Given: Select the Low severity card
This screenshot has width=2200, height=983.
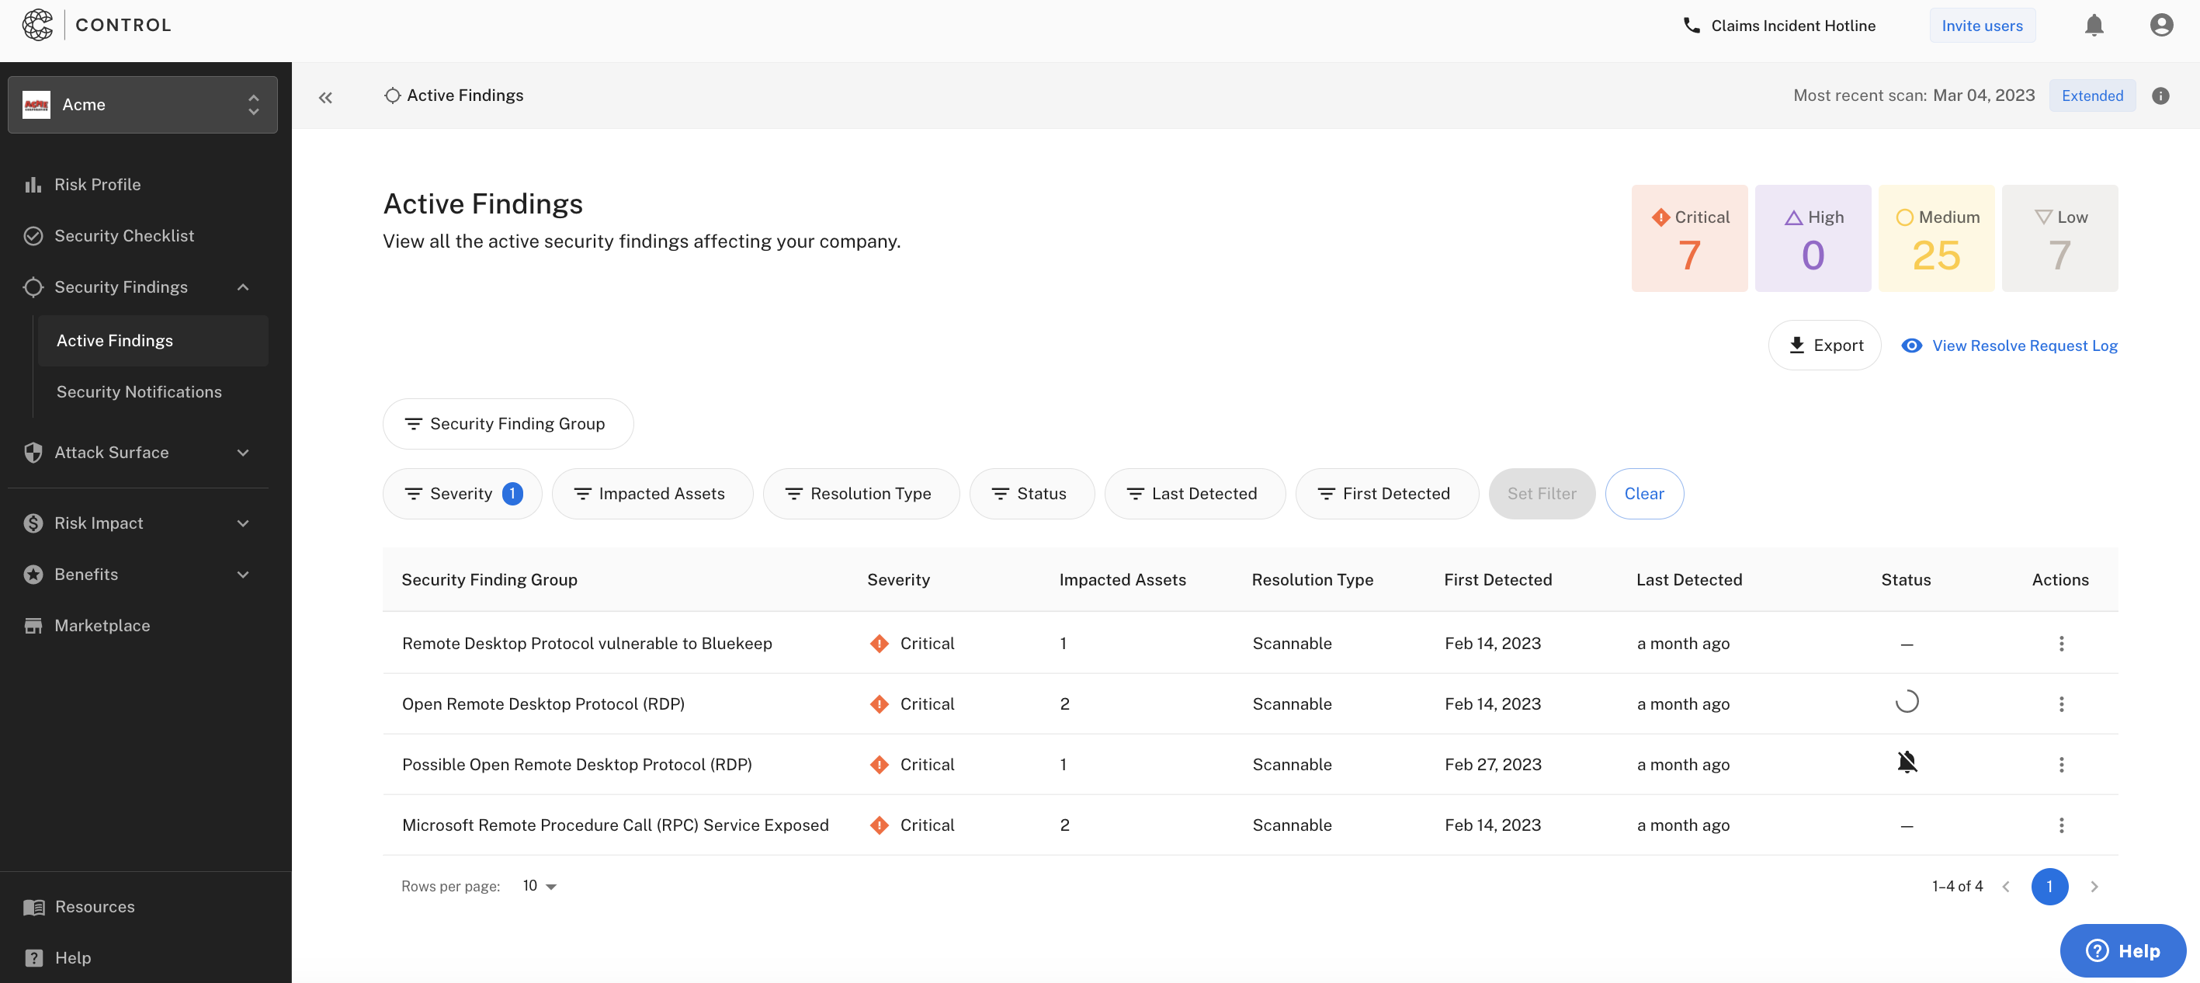Looking at the screenshot, I should [x=2059, y=238].
